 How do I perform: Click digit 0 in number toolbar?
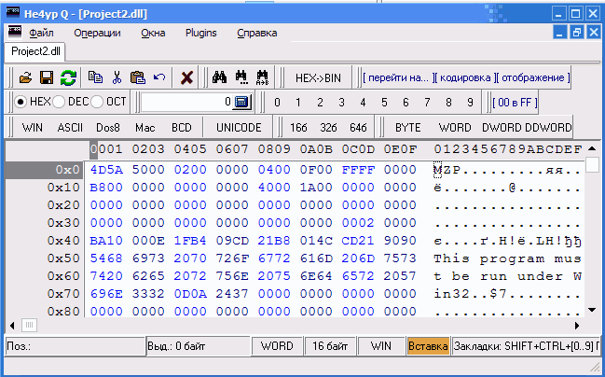point(277,103)
